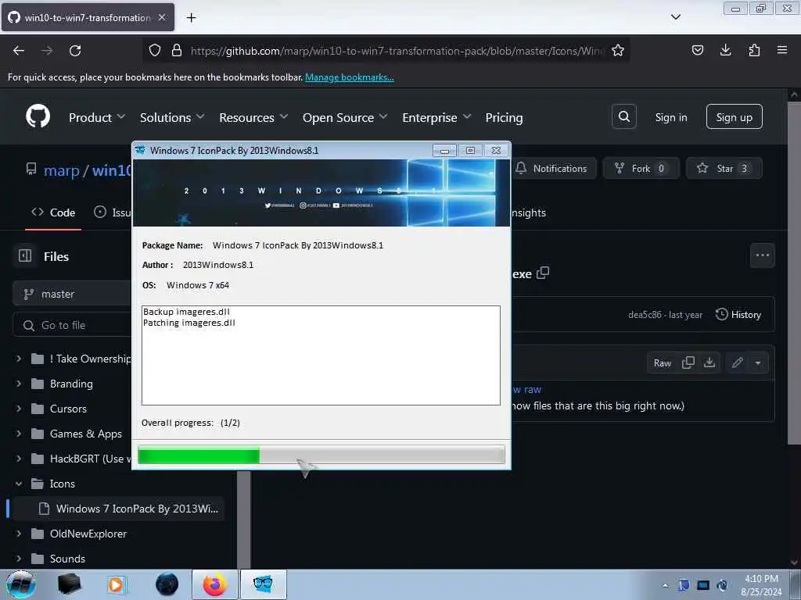Open the media player taskbar icon

tap(117, 584)
